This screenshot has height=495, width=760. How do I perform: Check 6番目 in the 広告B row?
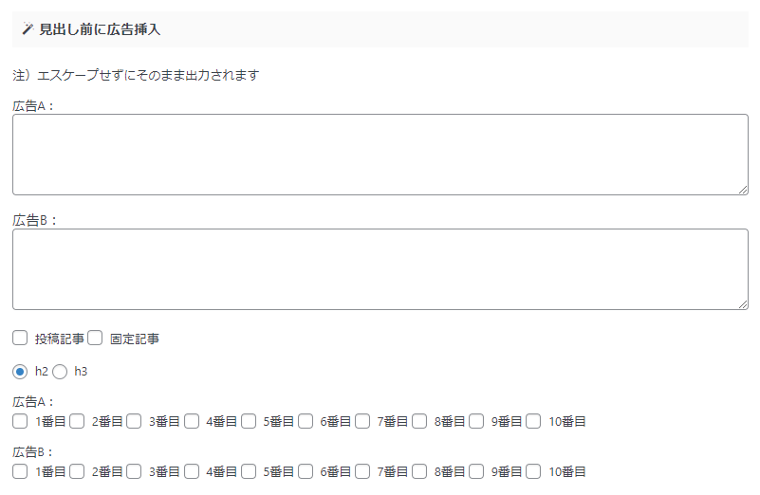(306, 471)
